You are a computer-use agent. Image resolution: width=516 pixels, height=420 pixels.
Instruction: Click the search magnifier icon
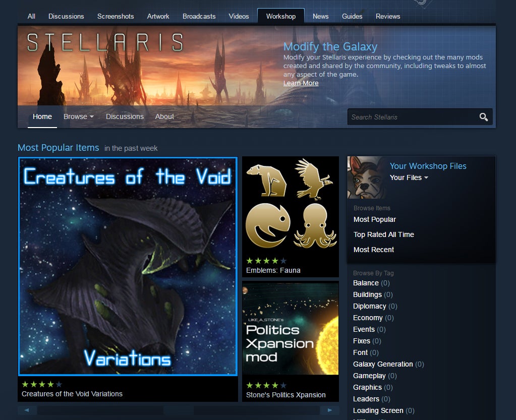pos(483,117)
